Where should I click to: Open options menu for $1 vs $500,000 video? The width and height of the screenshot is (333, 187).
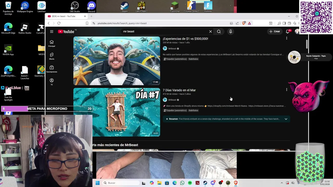pos(286,38)
